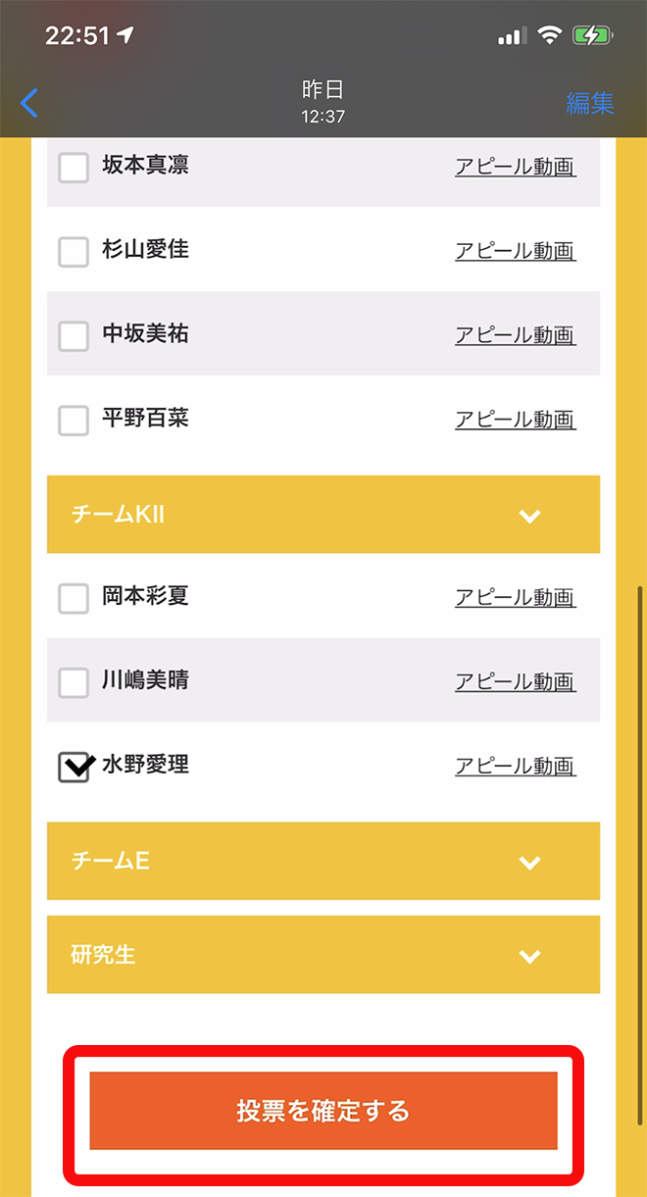647x1197 pixels.
Task: Expand the 研究生 section chevron
Action: 529,956
